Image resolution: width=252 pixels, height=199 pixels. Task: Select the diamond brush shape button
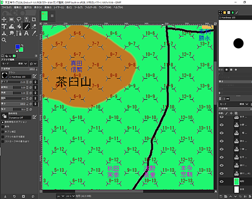coord(236,70)
